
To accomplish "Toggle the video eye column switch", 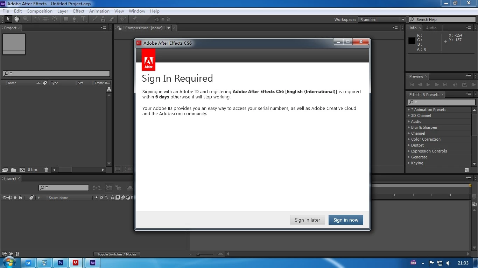I will pos(5,198).
